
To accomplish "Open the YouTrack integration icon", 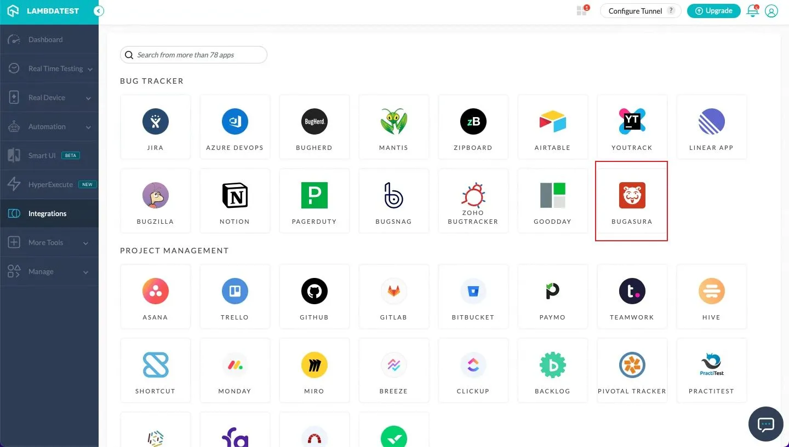I will click(632, 121).
